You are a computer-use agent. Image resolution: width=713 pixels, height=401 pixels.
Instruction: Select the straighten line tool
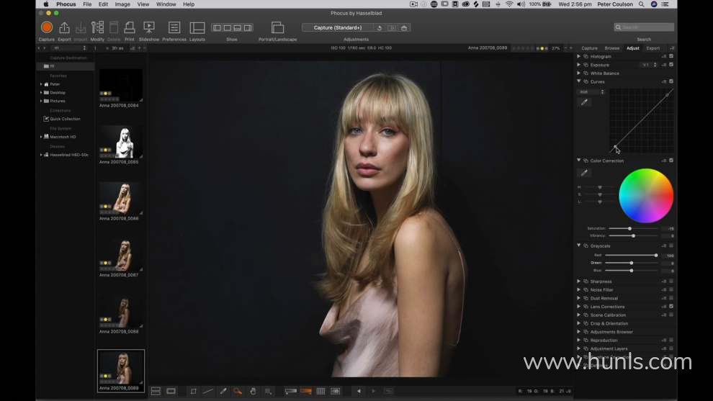coord(208,391)
